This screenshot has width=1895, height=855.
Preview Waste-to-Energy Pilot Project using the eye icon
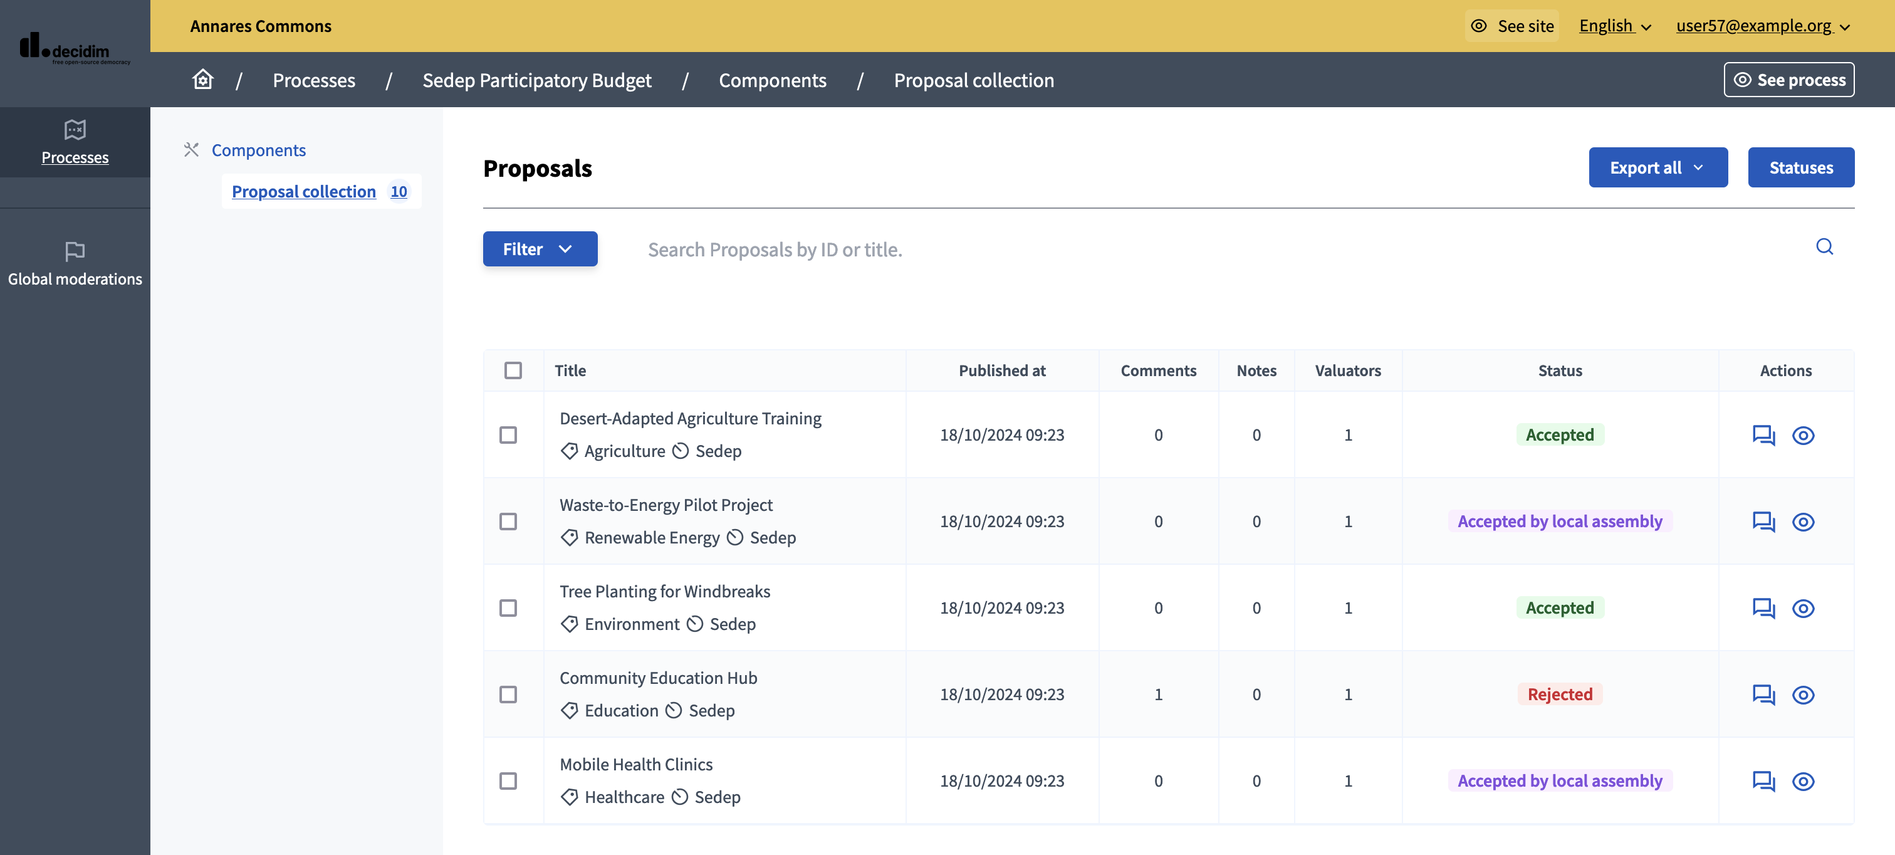[x=1804, y=522]
